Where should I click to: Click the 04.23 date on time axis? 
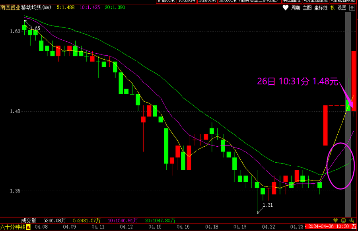[297, 227]
